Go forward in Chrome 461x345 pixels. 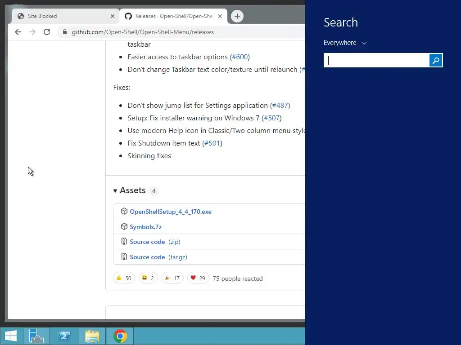pos(32,32)
